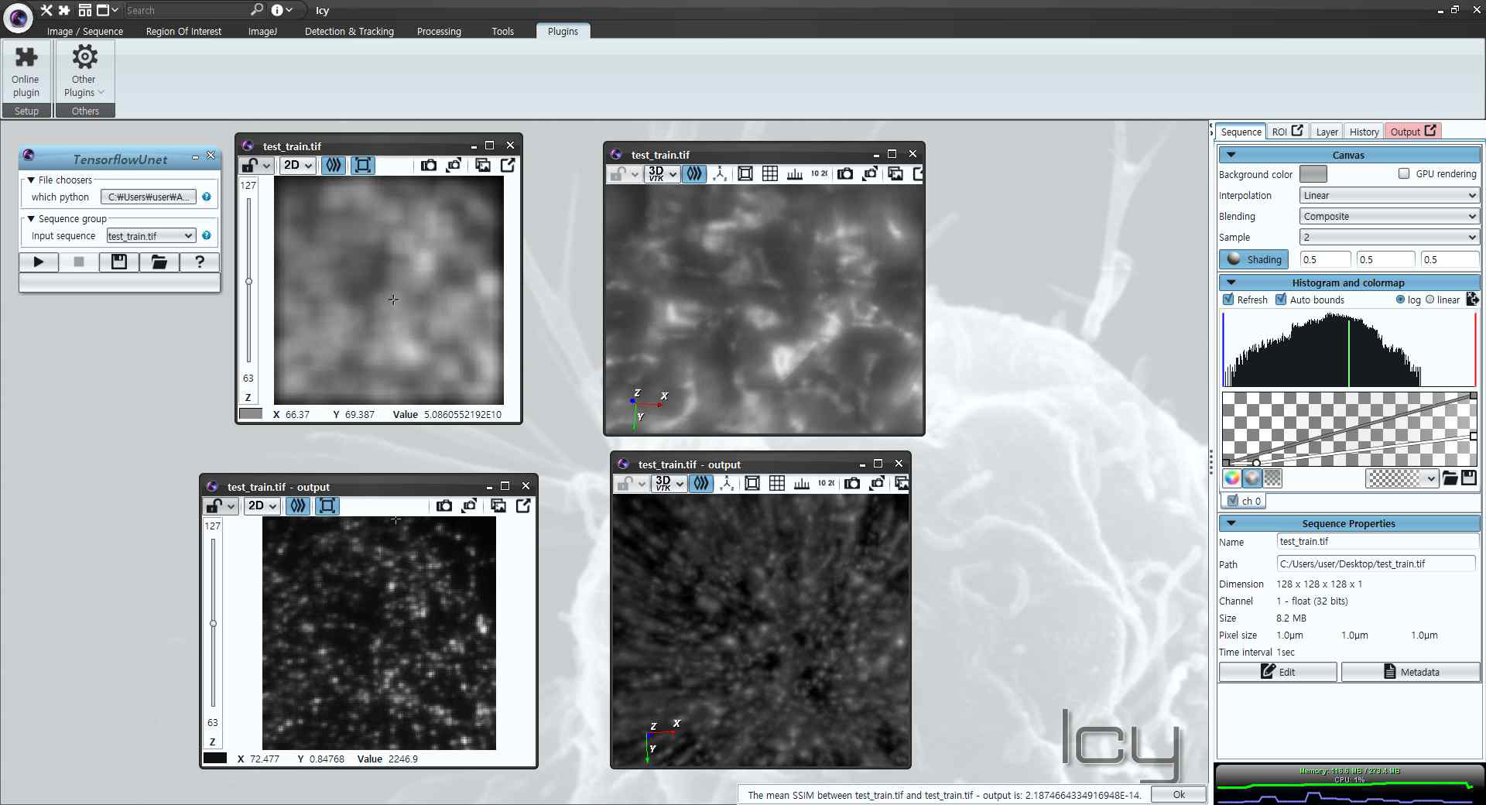Viewport: 1486px width, 805px height.
Task: Open the info dropdown in the title bar
Action: pos(282,10)
